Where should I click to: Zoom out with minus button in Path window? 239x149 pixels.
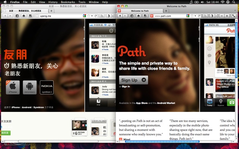[222, 16]
